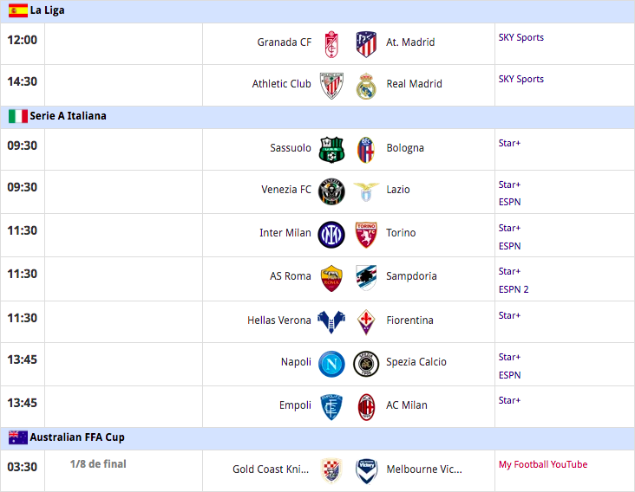Click the Atlético Madrid club badge
Viewport: 635px width, 492px height.
(x=366, y=44)
